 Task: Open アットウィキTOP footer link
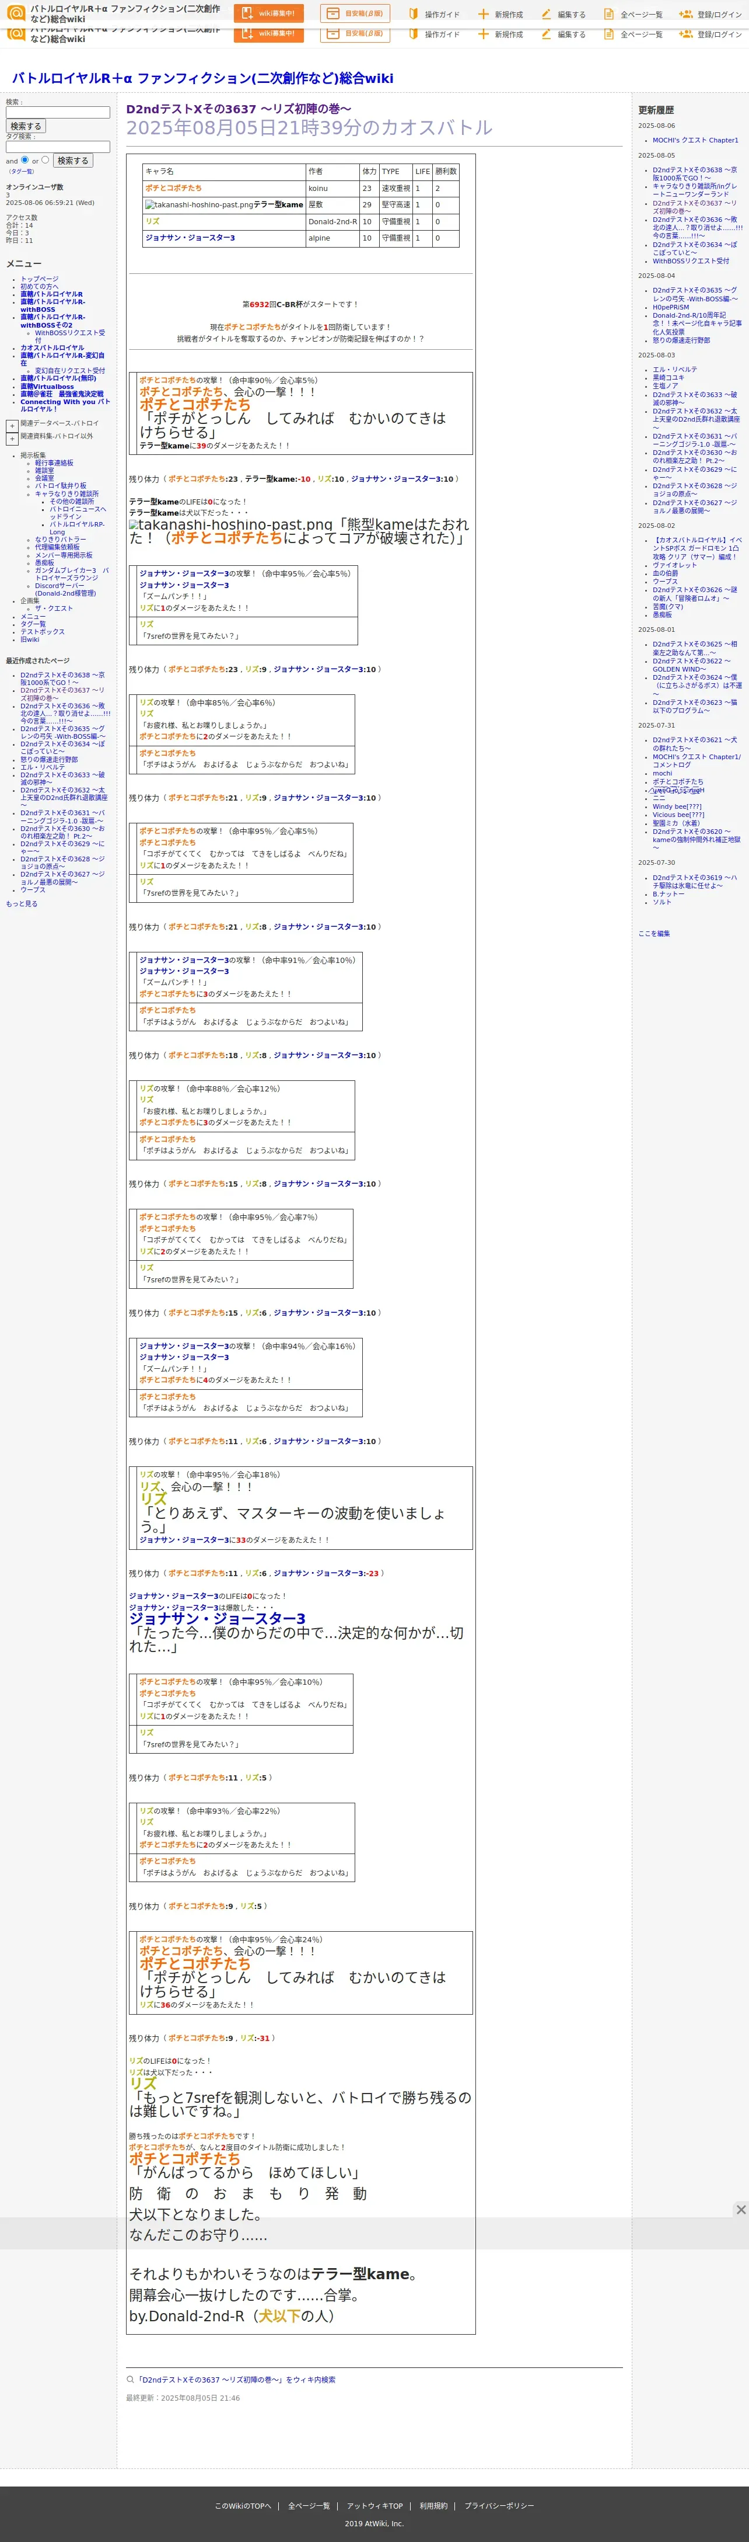click(374, 2505)
